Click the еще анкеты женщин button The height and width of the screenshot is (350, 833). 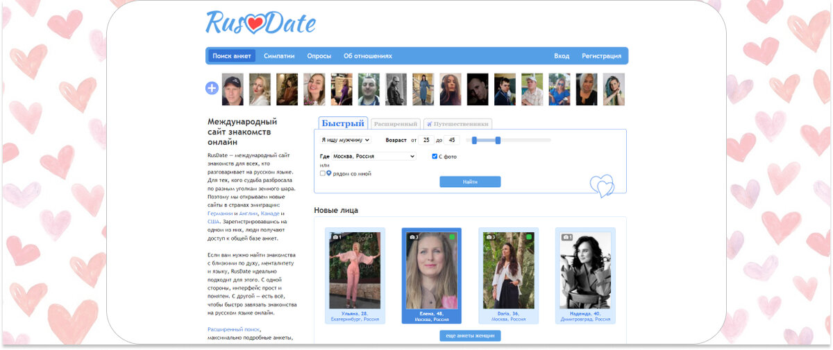[x=470, y=335]
